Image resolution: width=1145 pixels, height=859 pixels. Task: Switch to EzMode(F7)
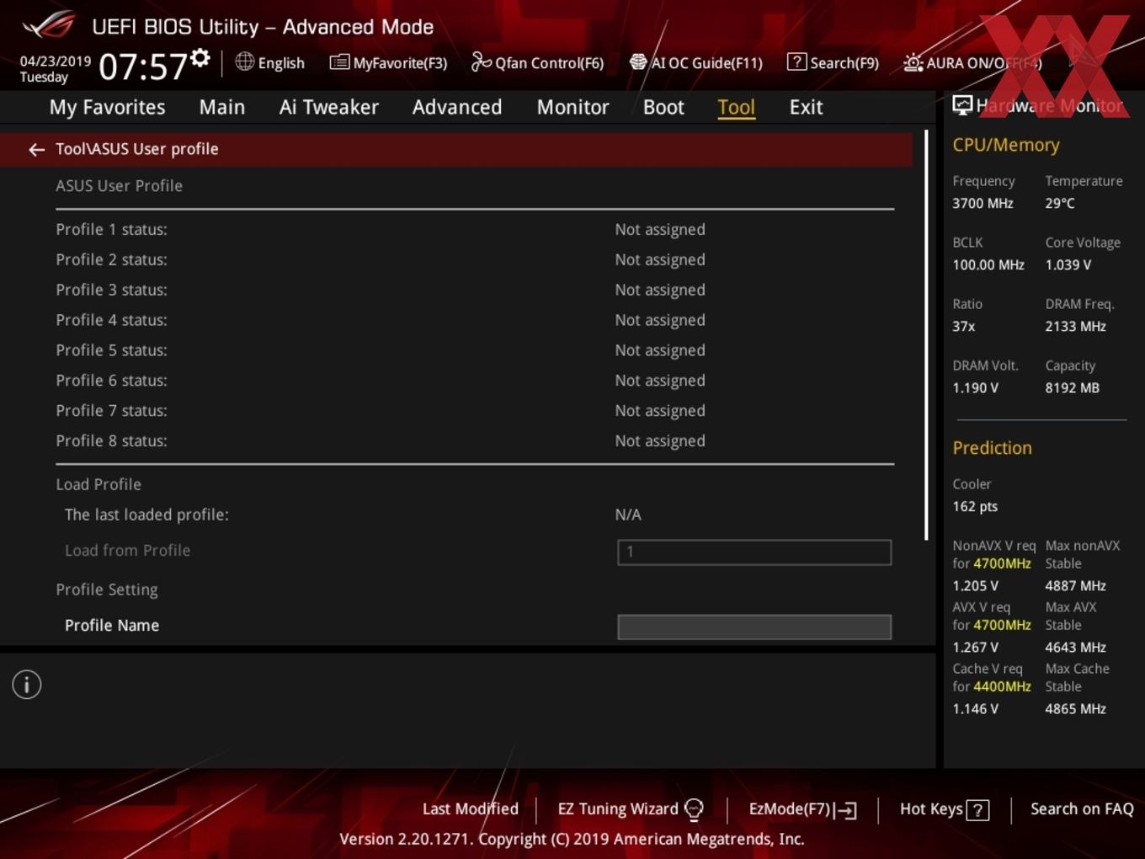[802, 809]
